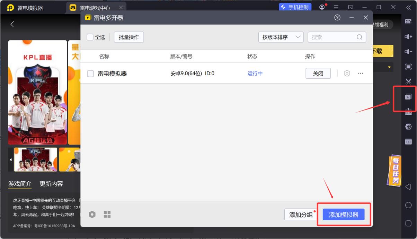Toggle the 全选 select-all checkbox
This screenshot has height=239, width=417.
pos(90,37)
